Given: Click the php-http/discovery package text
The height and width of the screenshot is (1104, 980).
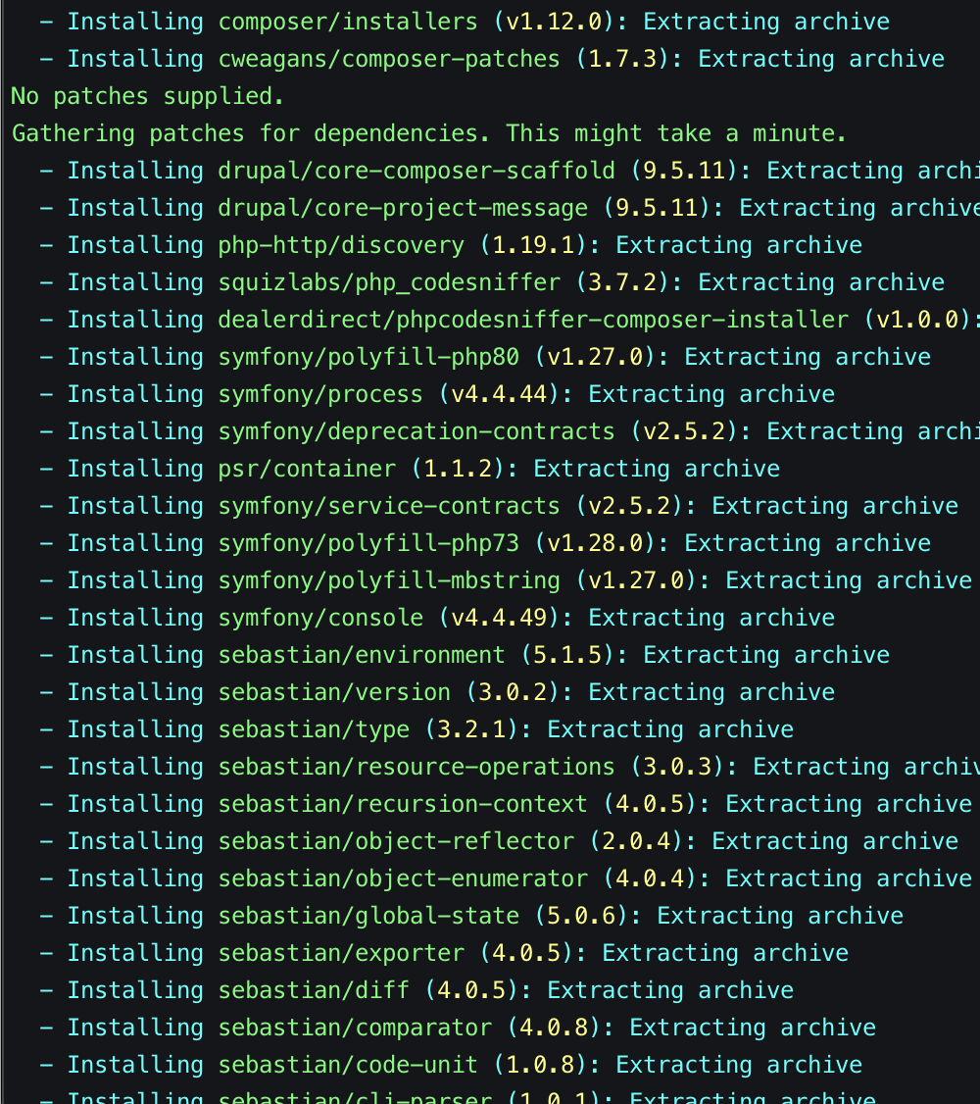Looking at the screenshot, I should pyautogui.click(x=341, y=244).
